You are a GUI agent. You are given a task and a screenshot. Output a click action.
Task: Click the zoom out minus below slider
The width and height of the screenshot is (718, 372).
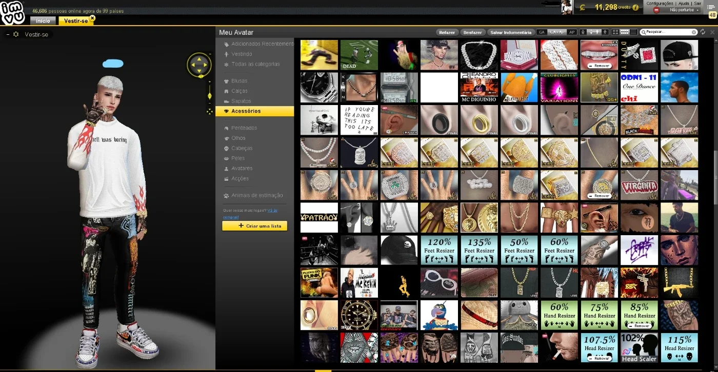209,104
